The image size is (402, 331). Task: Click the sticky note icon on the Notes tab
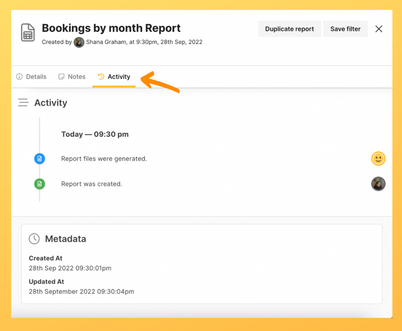(x=61, y=77)
